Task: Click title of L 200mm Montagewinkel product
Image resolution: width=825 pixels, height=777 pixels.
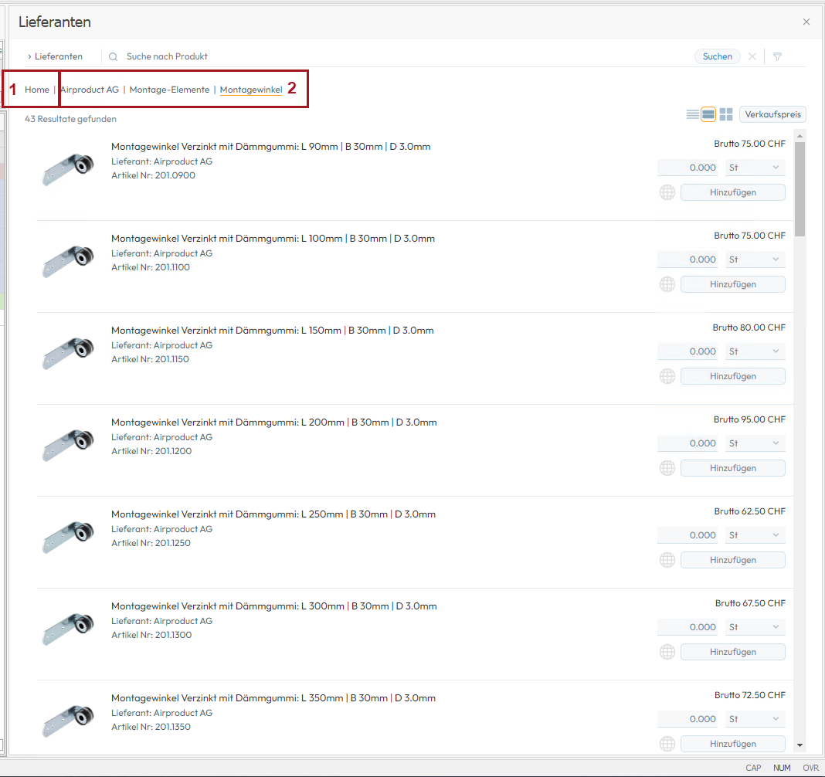Action: click(273, 422)
